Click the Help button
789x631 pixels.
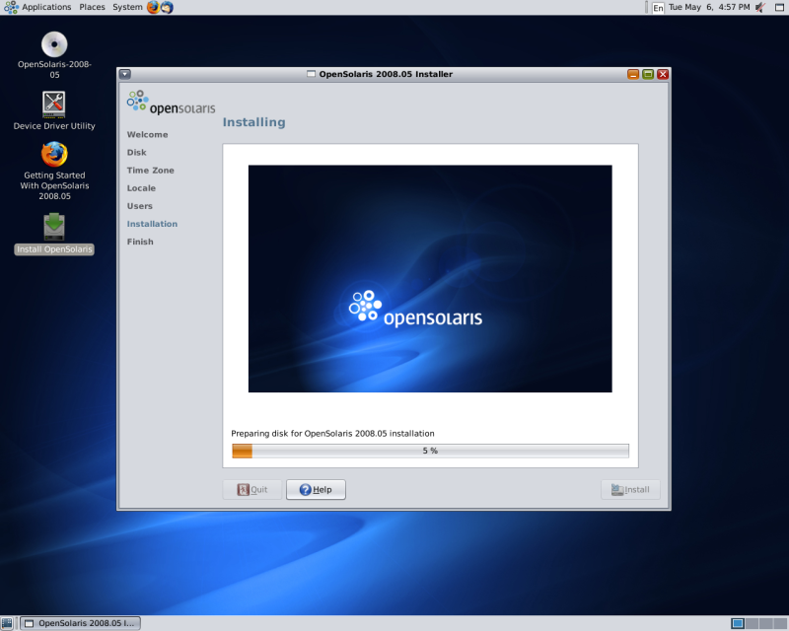pos(316,490)
